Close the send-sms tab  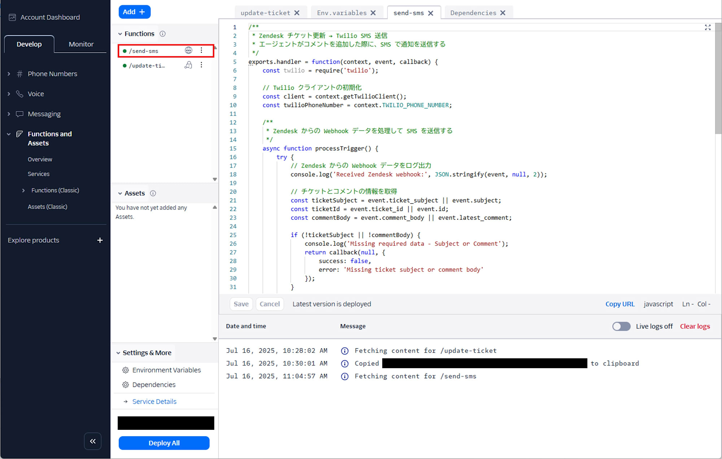pyautogui.click(x=430, y=13)
